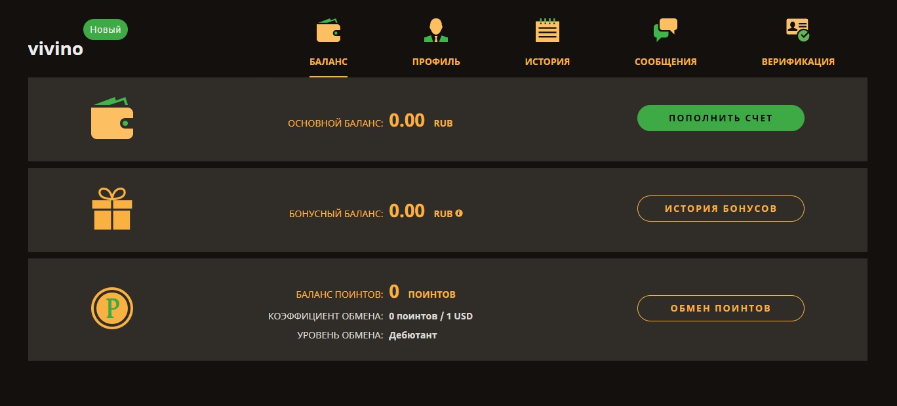Click the Обмен поинтов button

tap(721, 308)
